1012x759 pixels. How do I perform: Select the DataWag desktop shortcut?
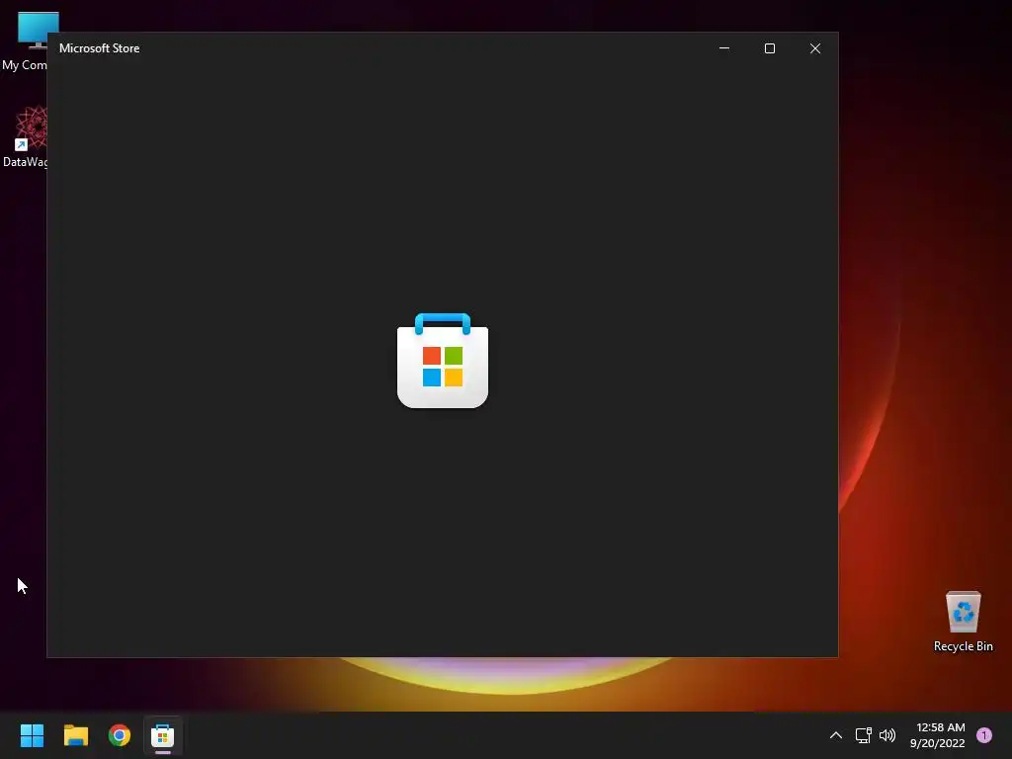[x=25, y=136]
